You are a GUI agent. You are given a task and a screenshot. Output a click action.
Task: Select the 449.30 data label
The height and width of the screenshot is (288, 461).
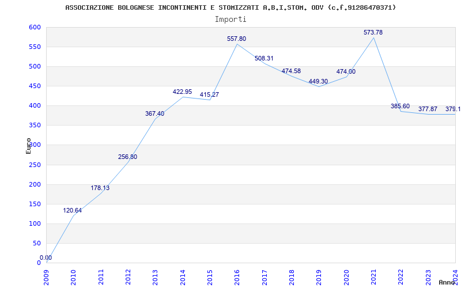[318, 81]
